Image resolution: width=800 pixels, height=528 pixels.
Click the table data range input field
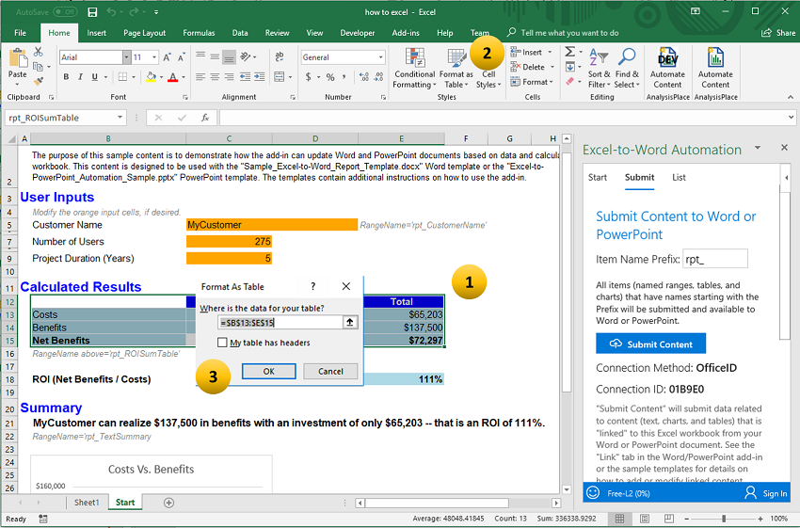[x=280, y=323]
